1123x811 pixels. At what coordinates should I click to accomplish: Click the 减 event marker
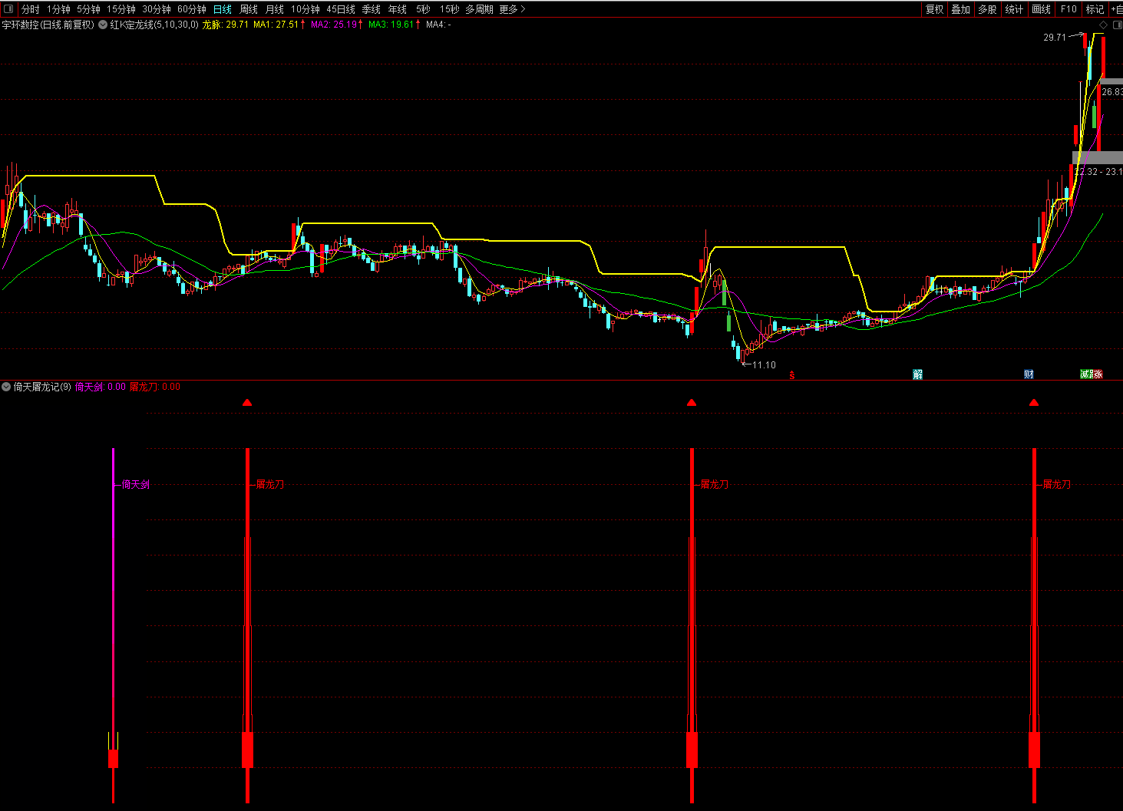pyautogui.click(x=1085, y=374)
